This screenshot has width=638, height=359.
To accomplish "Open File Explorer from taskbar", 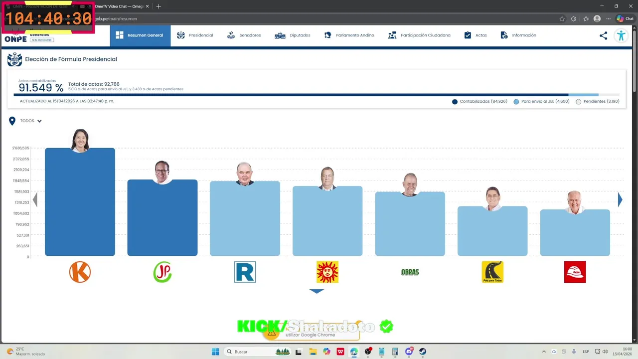I will [313, 352].
